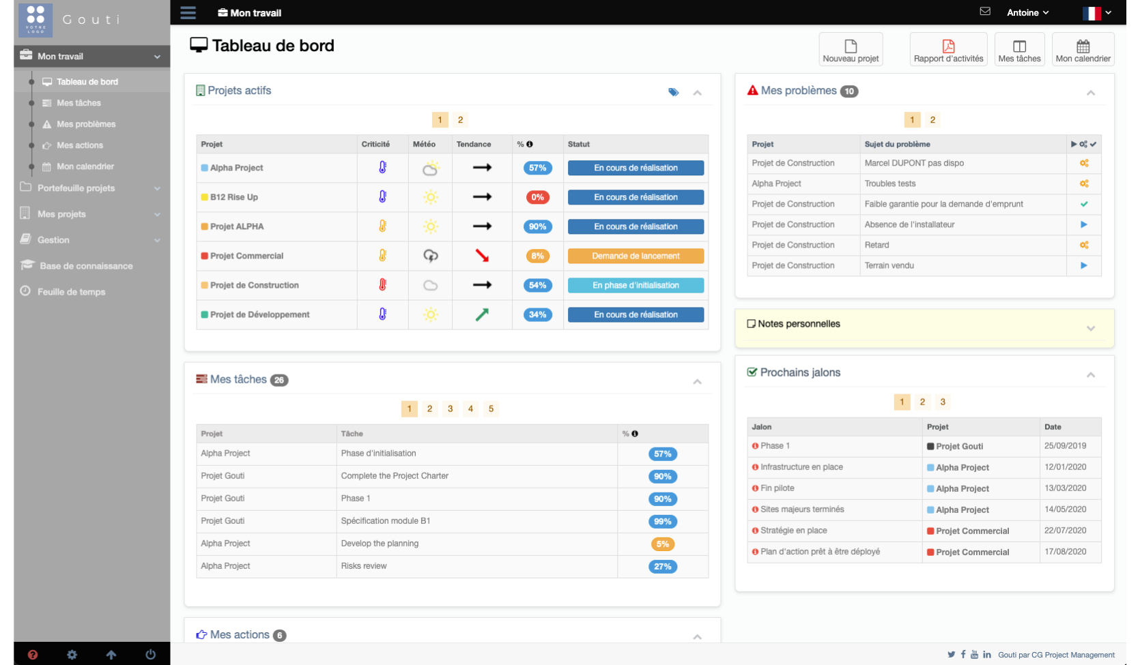Click the power logout icon
The width and height of the screenshot is (1140, 665).
150,655
